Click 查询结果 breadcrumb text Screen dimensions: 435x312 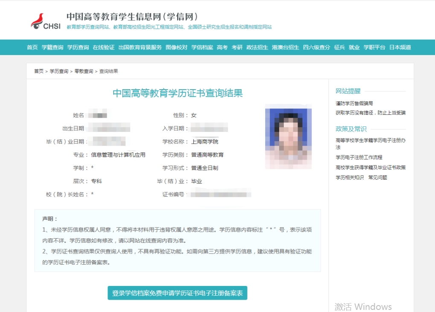click(x=109, y=71)
